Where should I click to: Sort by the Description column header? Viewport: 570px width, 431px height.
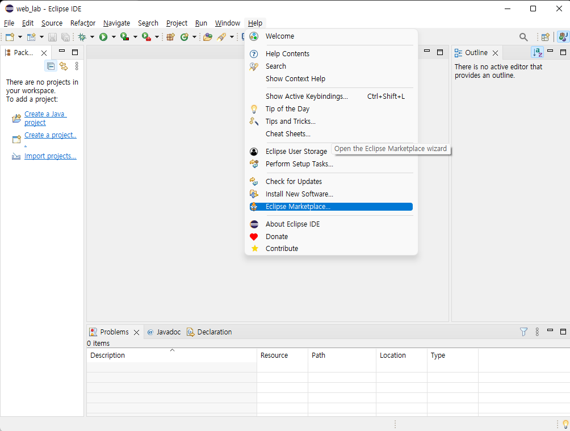(171, 355)
